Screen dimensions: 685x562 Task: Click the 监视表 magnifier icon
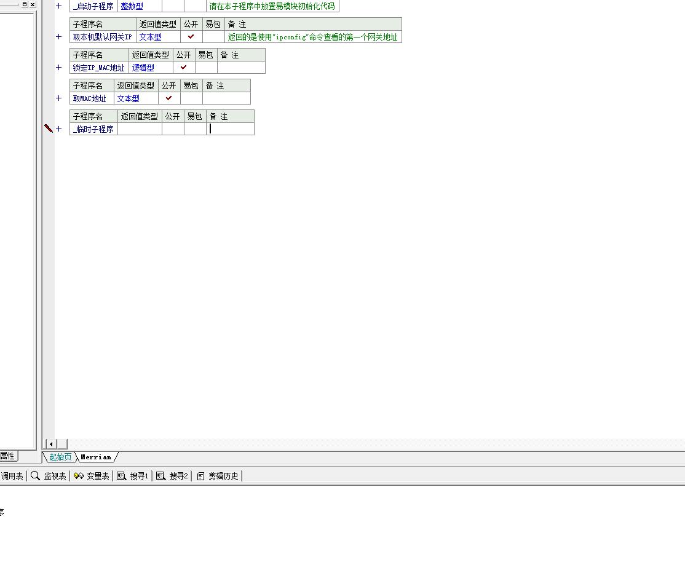[36, 476]
